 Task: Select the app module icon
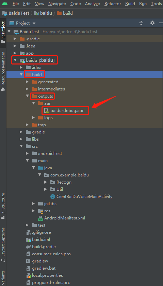click(x=22, y=53)
